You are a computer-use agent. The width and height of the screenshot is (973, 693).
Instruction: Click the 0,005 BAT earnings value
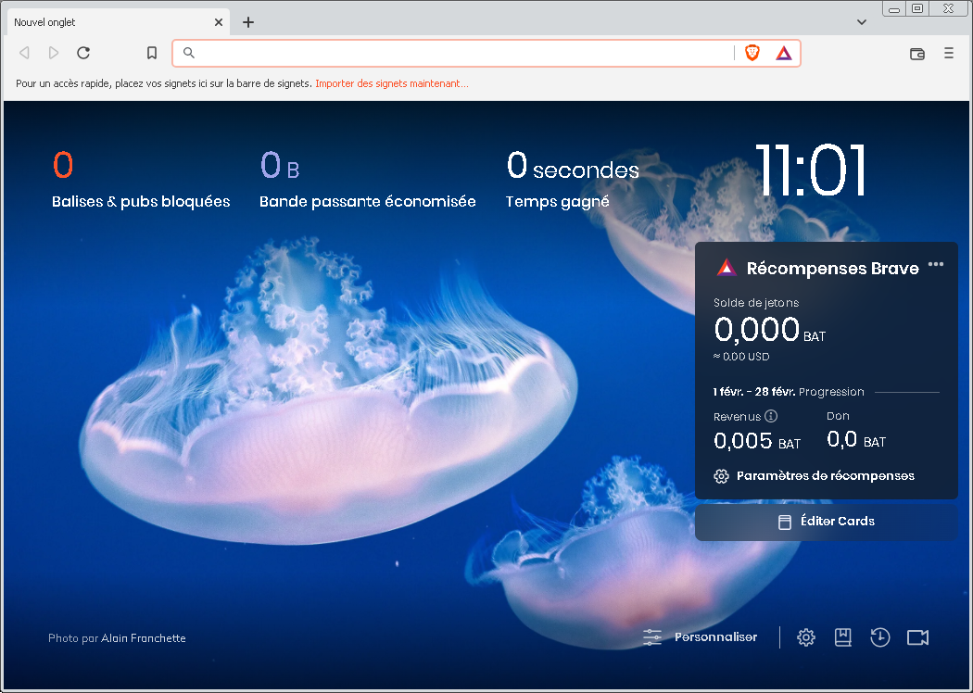(757, 441)
